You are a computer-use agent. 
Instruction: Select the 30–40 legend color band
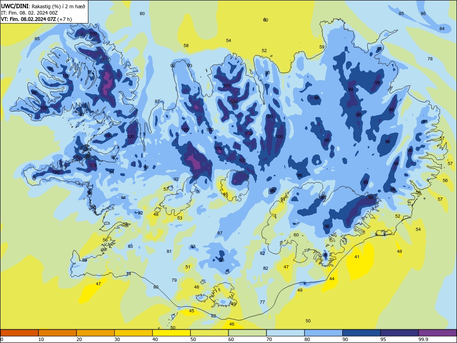coord(133,333)
